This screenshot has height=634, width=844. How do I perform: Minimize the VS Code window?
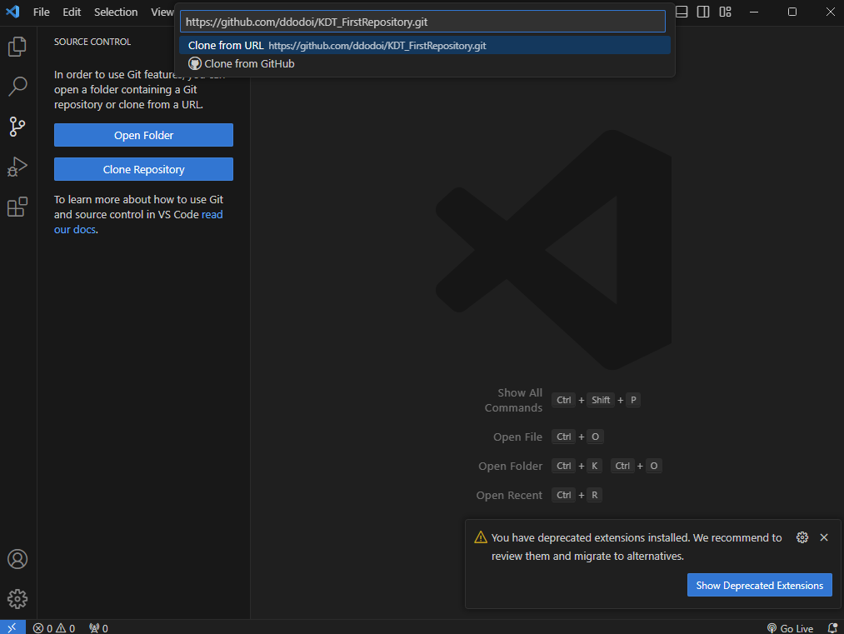click(754, 12)
